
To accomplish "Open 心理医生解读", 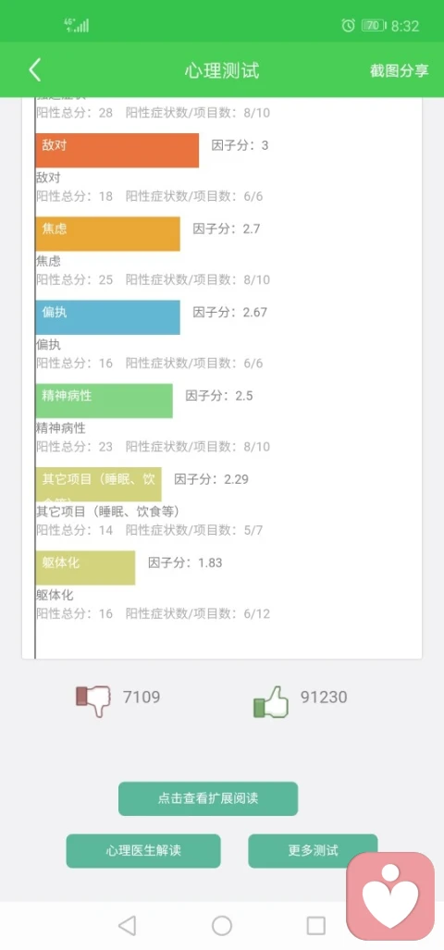I will pos(143,851).
